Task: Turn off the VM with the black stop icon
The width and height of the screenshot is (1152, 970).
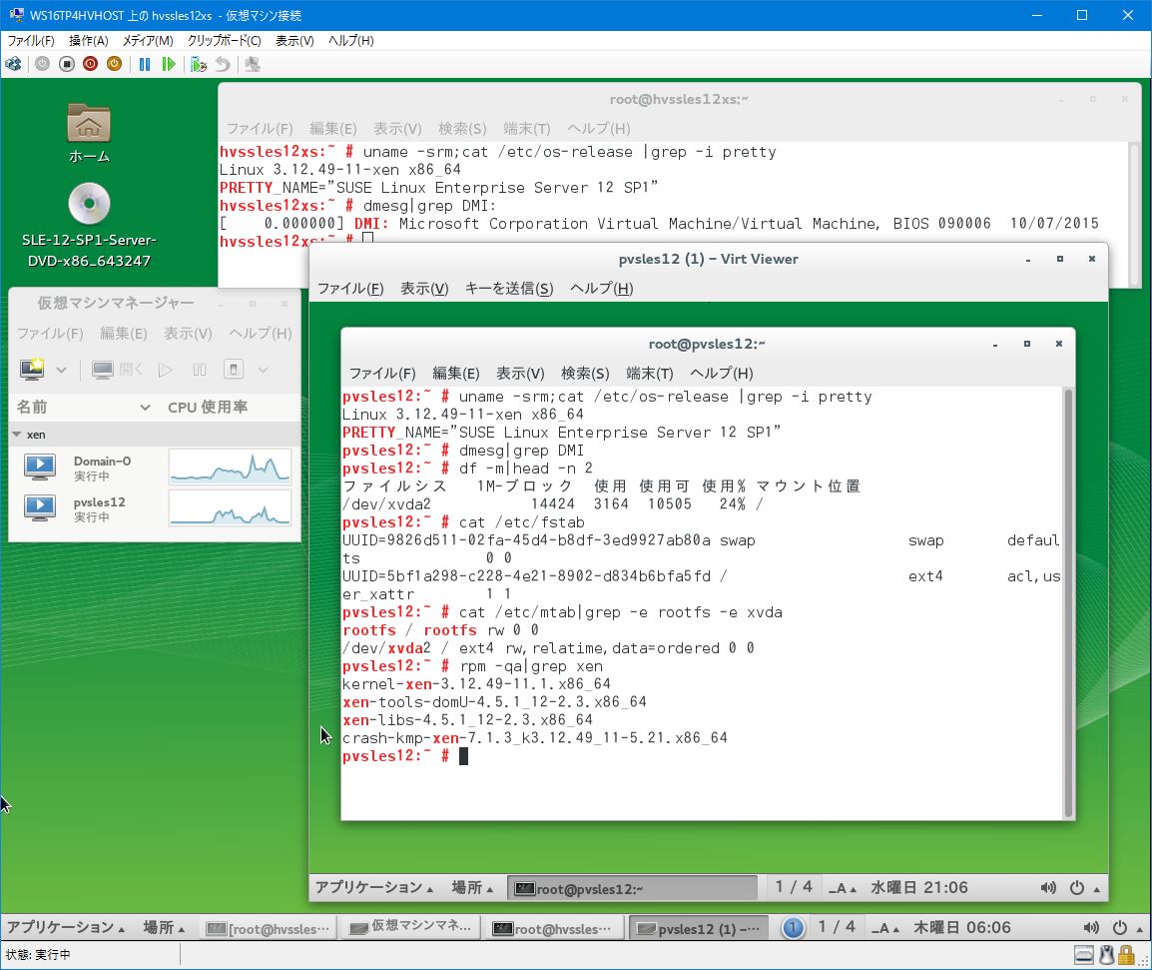Action: pos(67,64)
